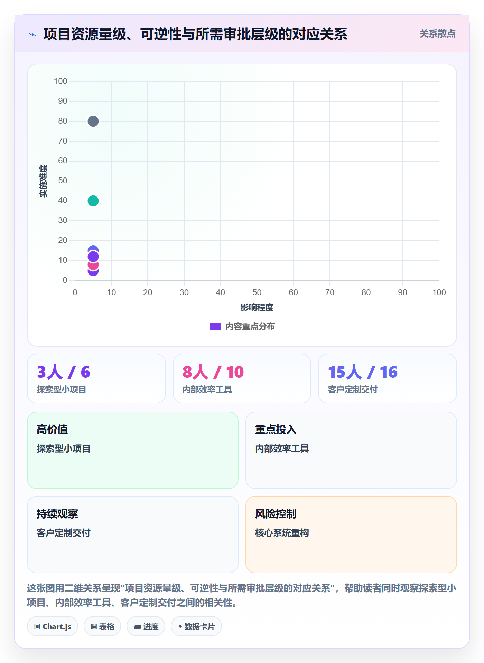Screen dimensions: 484x663
Task: Toggle the 内容重点分布 legend swatch
Action: pyautogui.click(x=215, y=327)
